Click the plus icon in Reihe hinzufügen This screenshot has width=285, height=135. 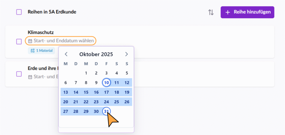pyautogui.click(x=228, y=12)
